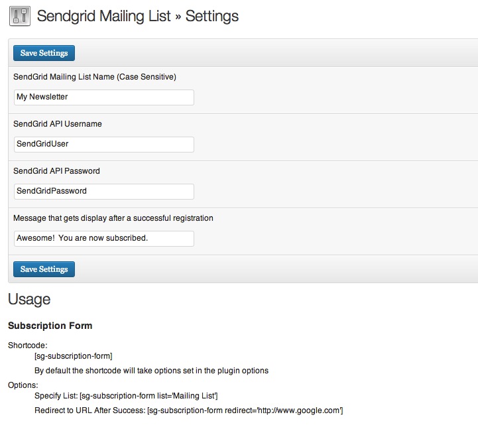This screenshot has height=435, width=478.
Task: Click the Specify List shortcode example line
Action: click(126, 396)
